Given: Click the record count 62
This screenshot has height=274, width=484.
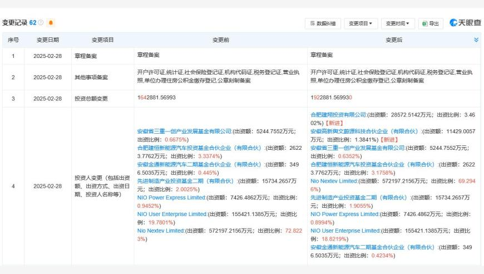Looking at the screenshot, I should tap(33, 22).
